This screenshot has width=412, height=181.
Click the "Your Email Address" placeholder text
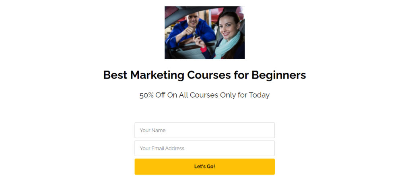coord(162,148)
